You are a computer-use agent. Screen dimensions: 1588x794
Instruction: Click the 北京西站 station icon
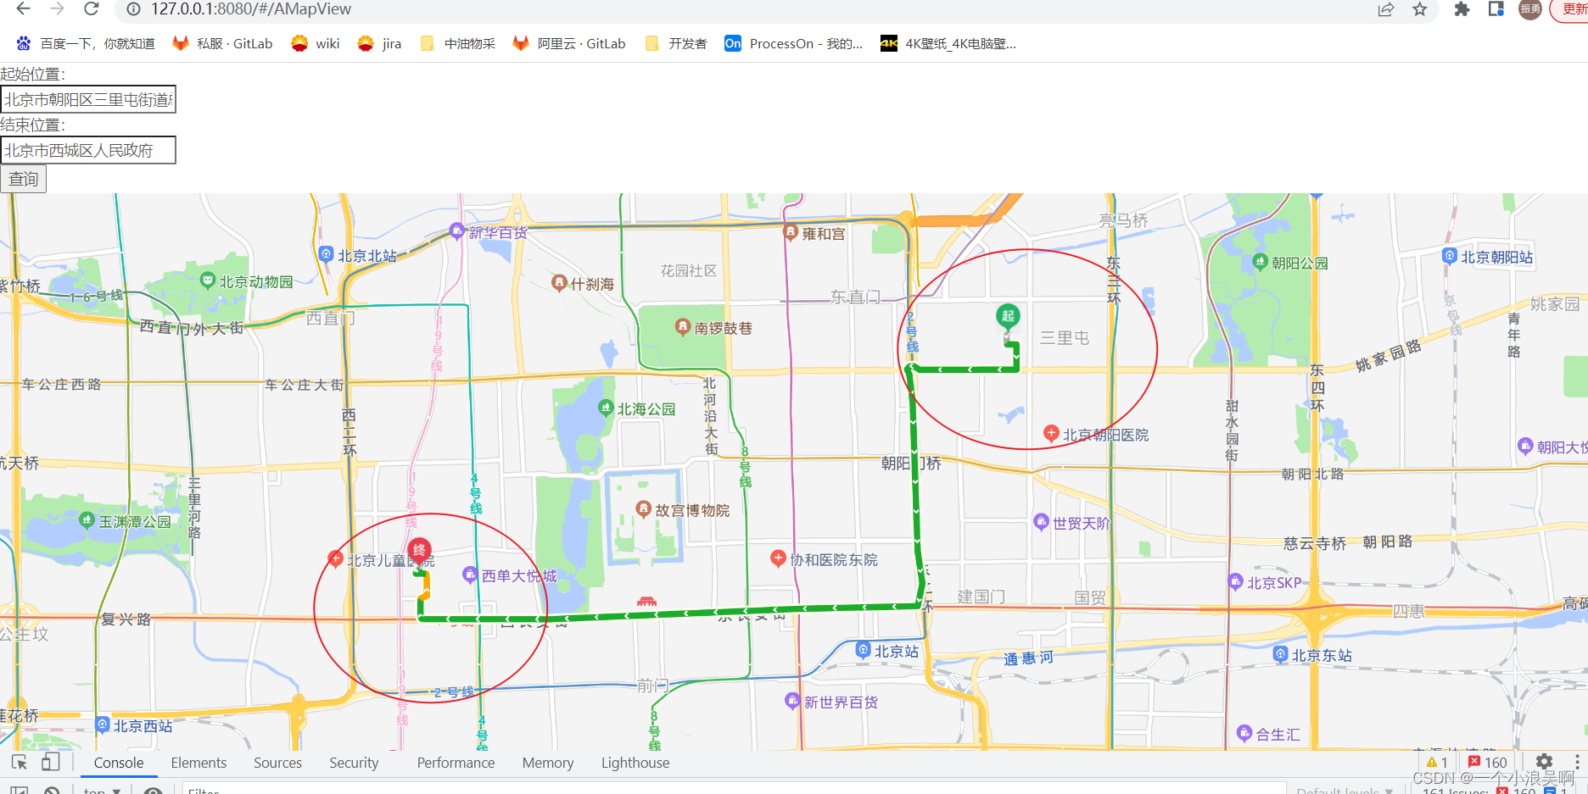click(x=103, y=725)
